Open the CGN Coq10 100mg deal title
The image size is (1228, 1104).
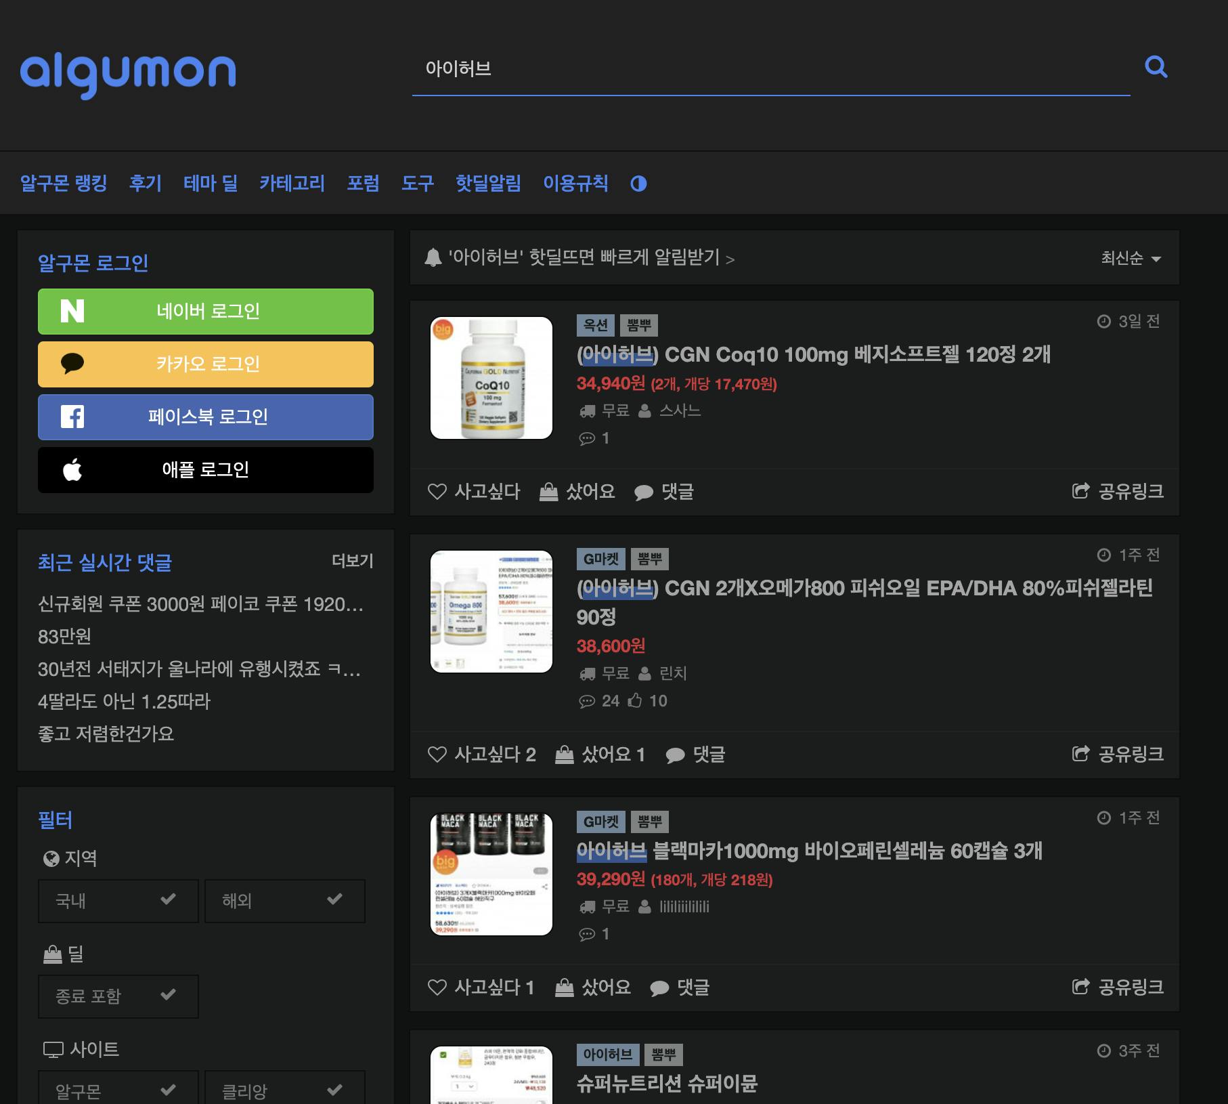[x=814, y=354]
